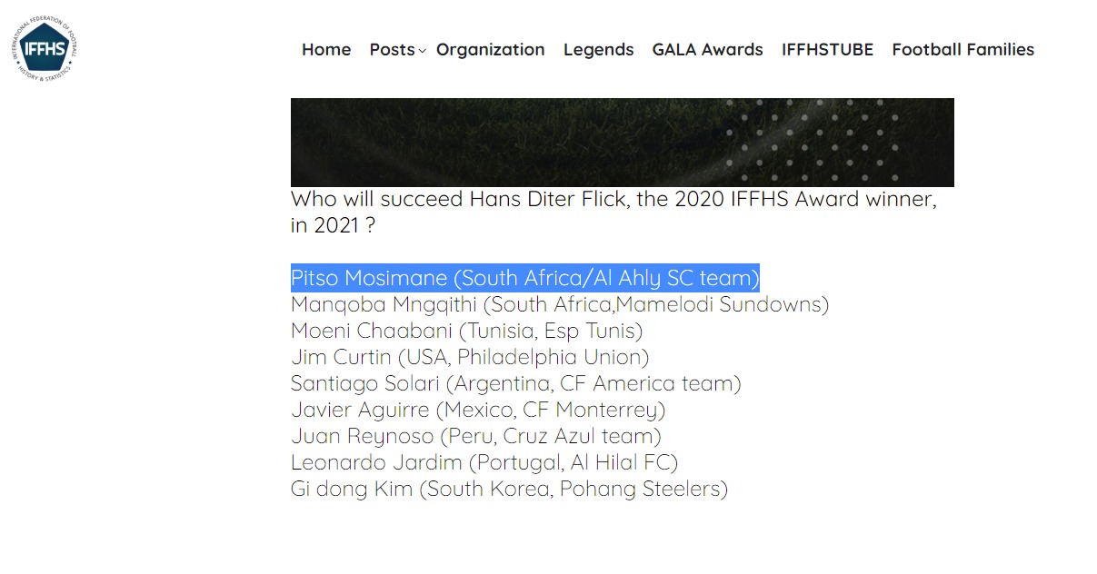The height and width of the screenshot is (574, 1097).
Task: Visit the Football Families page
Action: (962, 50)
